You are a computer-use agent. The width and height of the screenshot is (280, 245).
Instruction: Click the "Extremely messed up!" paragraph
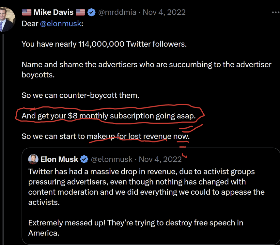tap(135, 228)
